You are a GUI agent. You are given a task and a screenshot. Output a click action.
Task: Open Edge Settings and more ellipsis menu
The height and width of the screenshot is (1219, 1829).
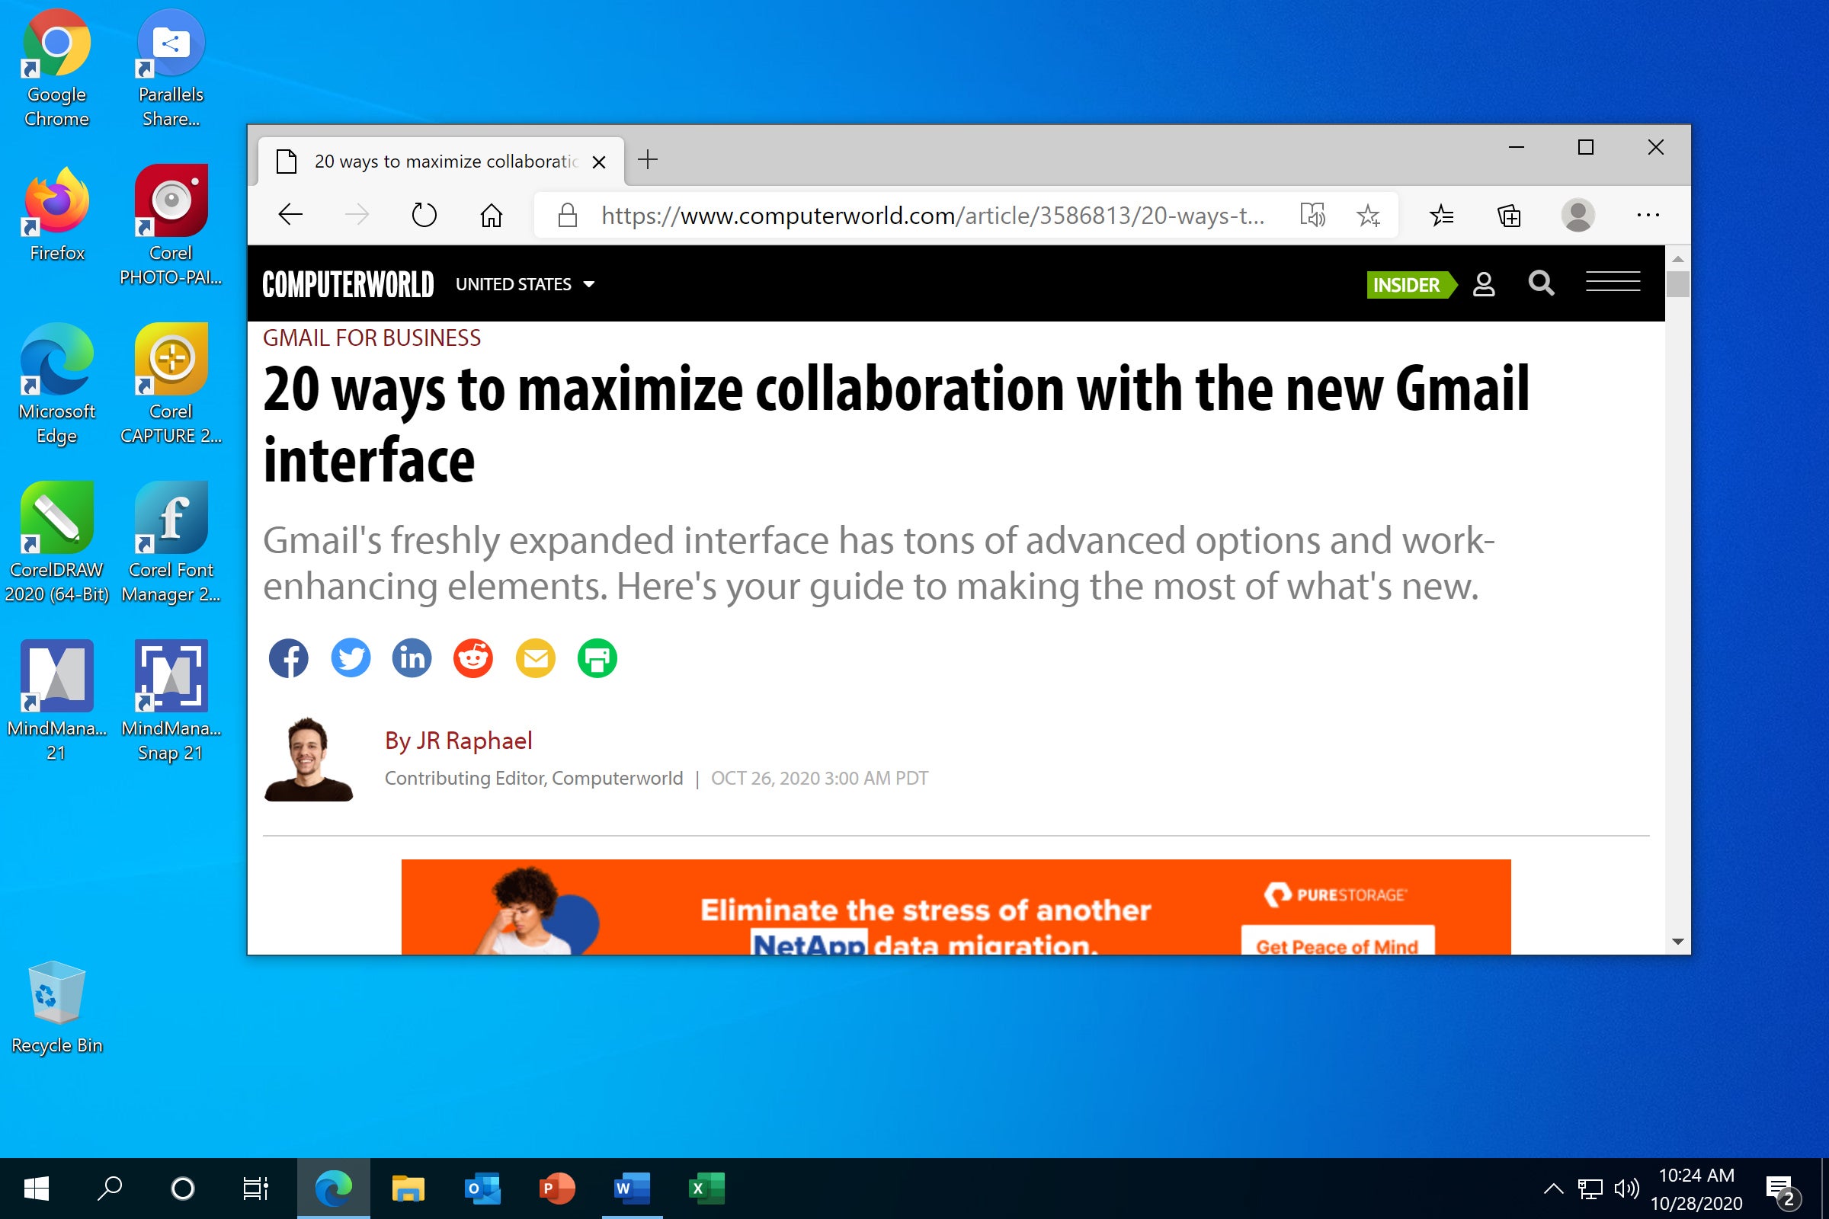(x=1648, y=215)
